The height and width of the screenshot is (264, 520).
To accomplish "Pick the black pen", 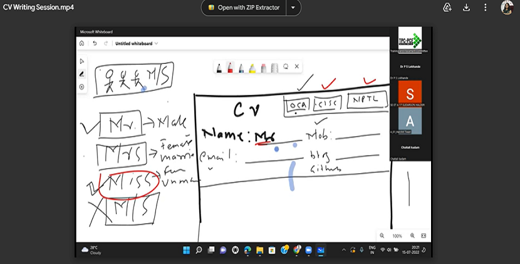I will tap(219, 67).
